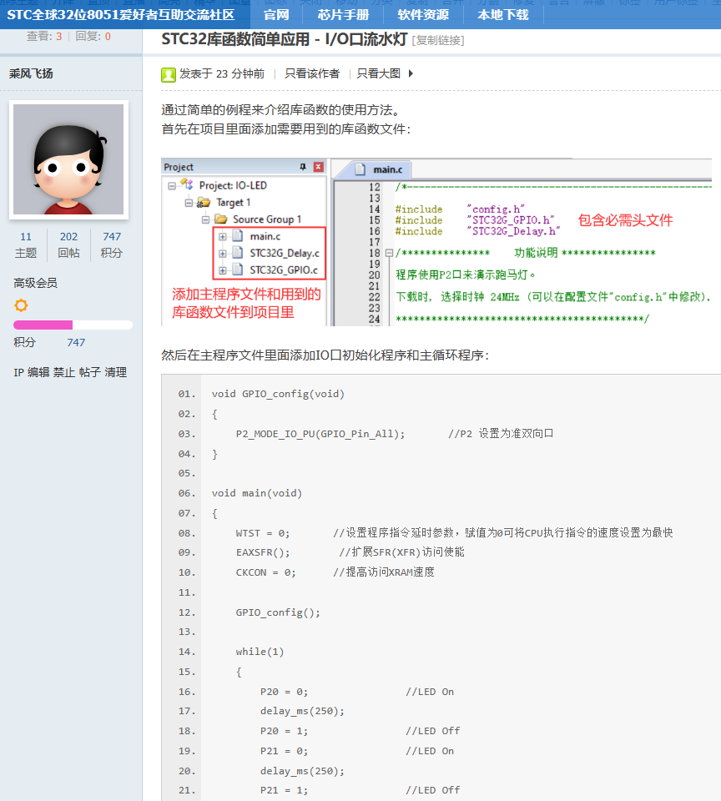The width and height of the screenshot is (721, 801).
Task: Collapse the Project: IO-LED tree node
Action: pyautogui.click(x=172, y=185)
